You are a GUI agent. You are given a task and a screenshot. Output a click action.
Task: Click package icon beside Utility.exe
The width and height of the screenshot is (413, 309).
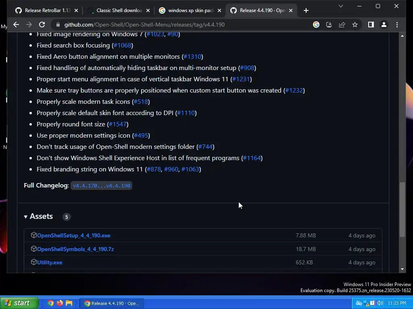(x=33, y=262)
